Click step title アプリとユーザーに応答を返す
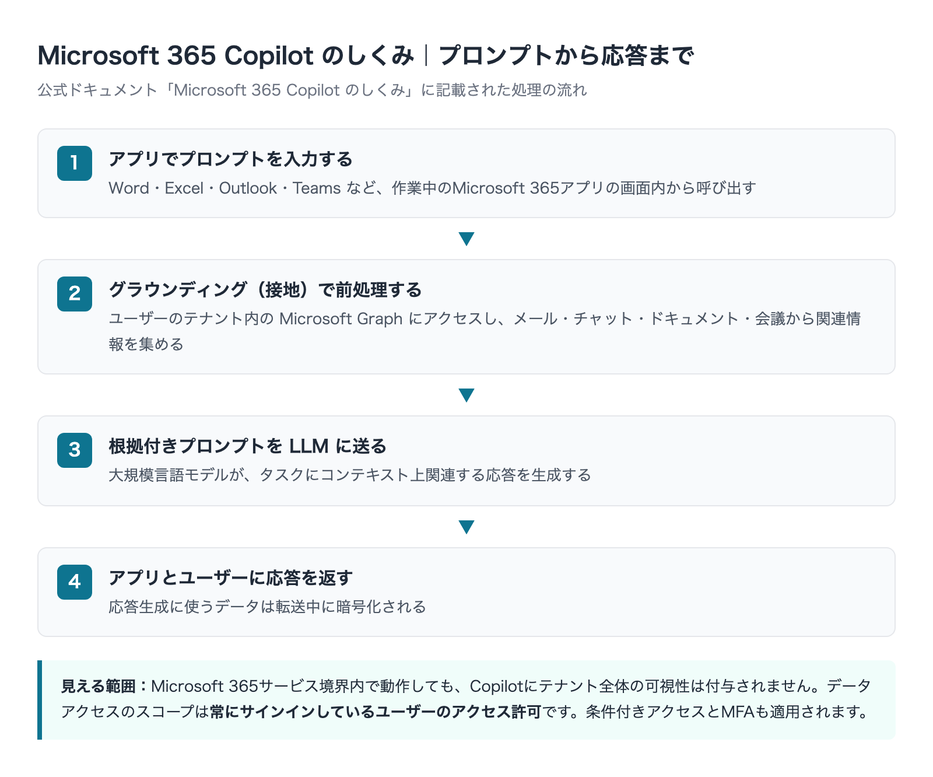Image resolution: width=933 pixels, height=777 pixels. [x=230, y=577]
